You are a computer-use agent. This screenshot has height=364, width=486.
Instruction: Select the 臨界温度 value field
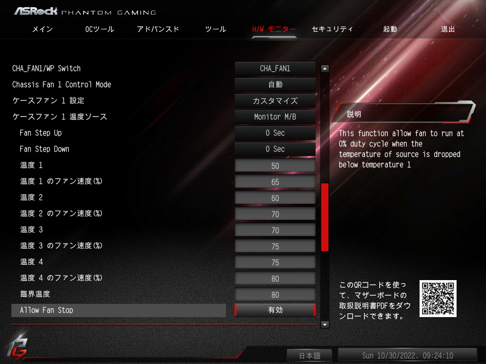(275, 295)
